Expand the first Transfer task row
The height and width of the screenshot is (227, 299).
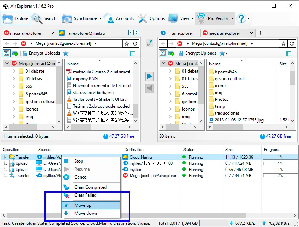coord(5,157)
